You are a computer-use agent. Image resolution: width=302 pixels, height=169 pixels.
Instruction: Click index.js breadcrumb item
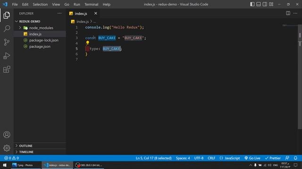pyautogui.click(x=83, y=22)
